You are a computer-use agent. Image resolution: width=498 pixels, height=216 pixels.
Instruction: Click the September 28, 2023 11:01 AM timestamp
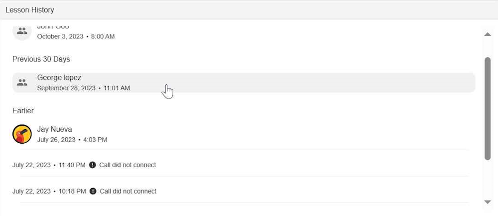click(83, 88)
